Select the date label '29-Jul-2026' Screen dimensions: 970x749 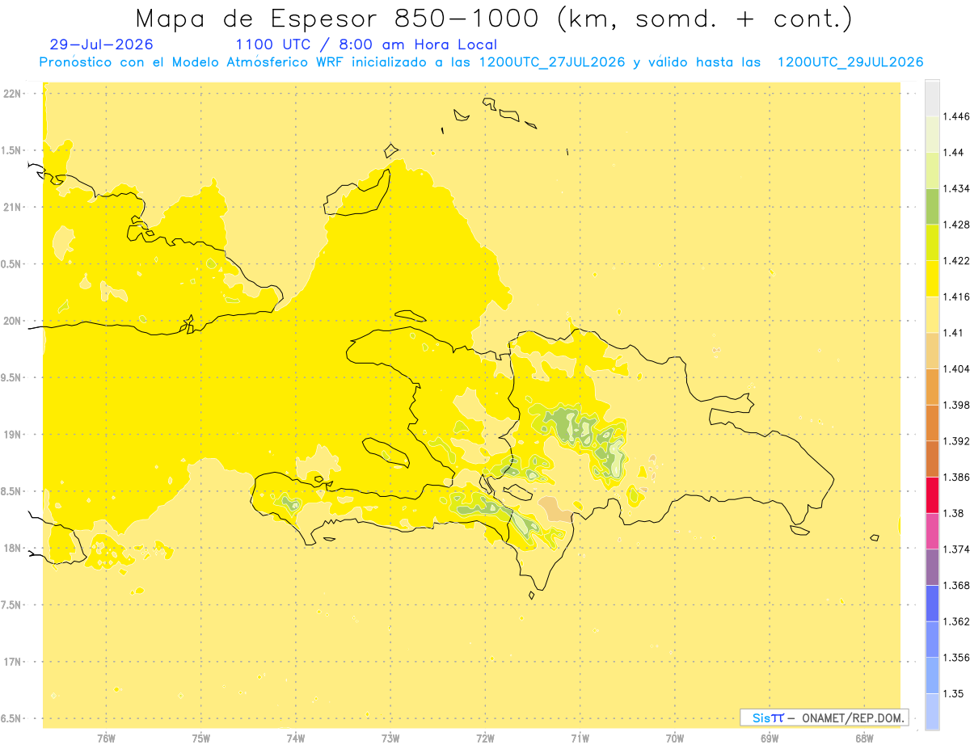coord(101,44)
